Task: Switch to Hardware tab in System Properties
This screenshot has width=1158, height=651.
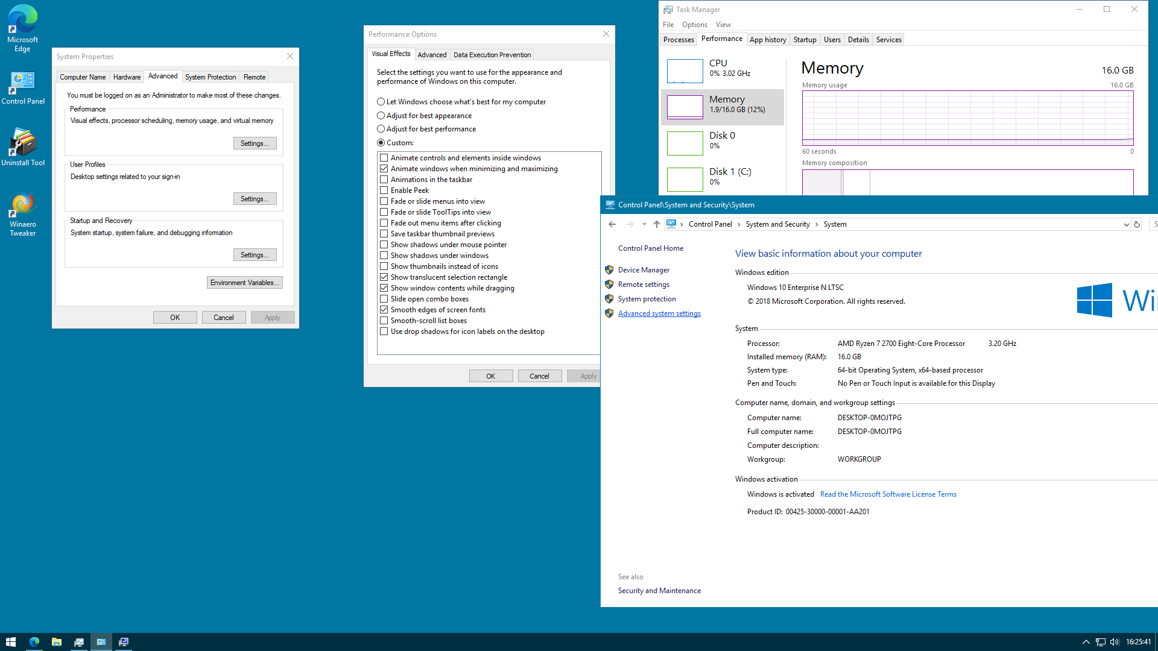Action: (127, 77)
